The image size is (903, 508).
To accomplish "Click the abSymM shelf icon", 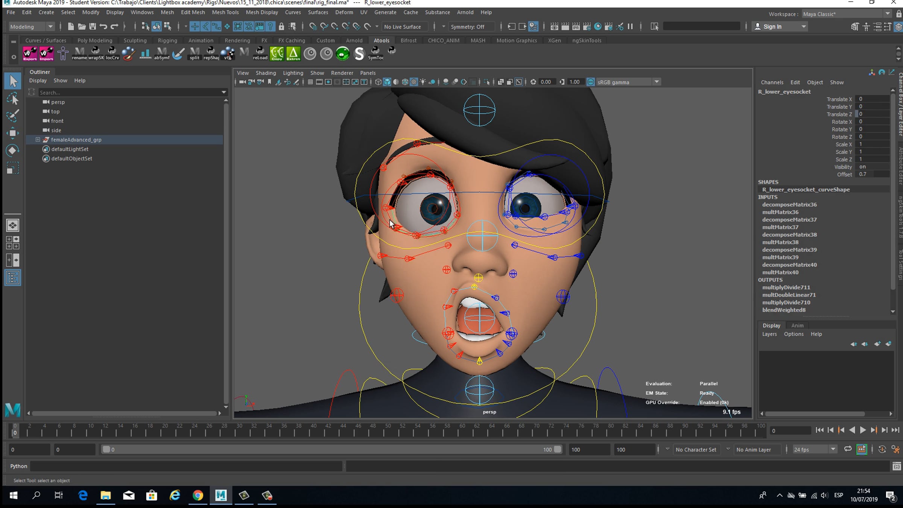I will point(162,53).
